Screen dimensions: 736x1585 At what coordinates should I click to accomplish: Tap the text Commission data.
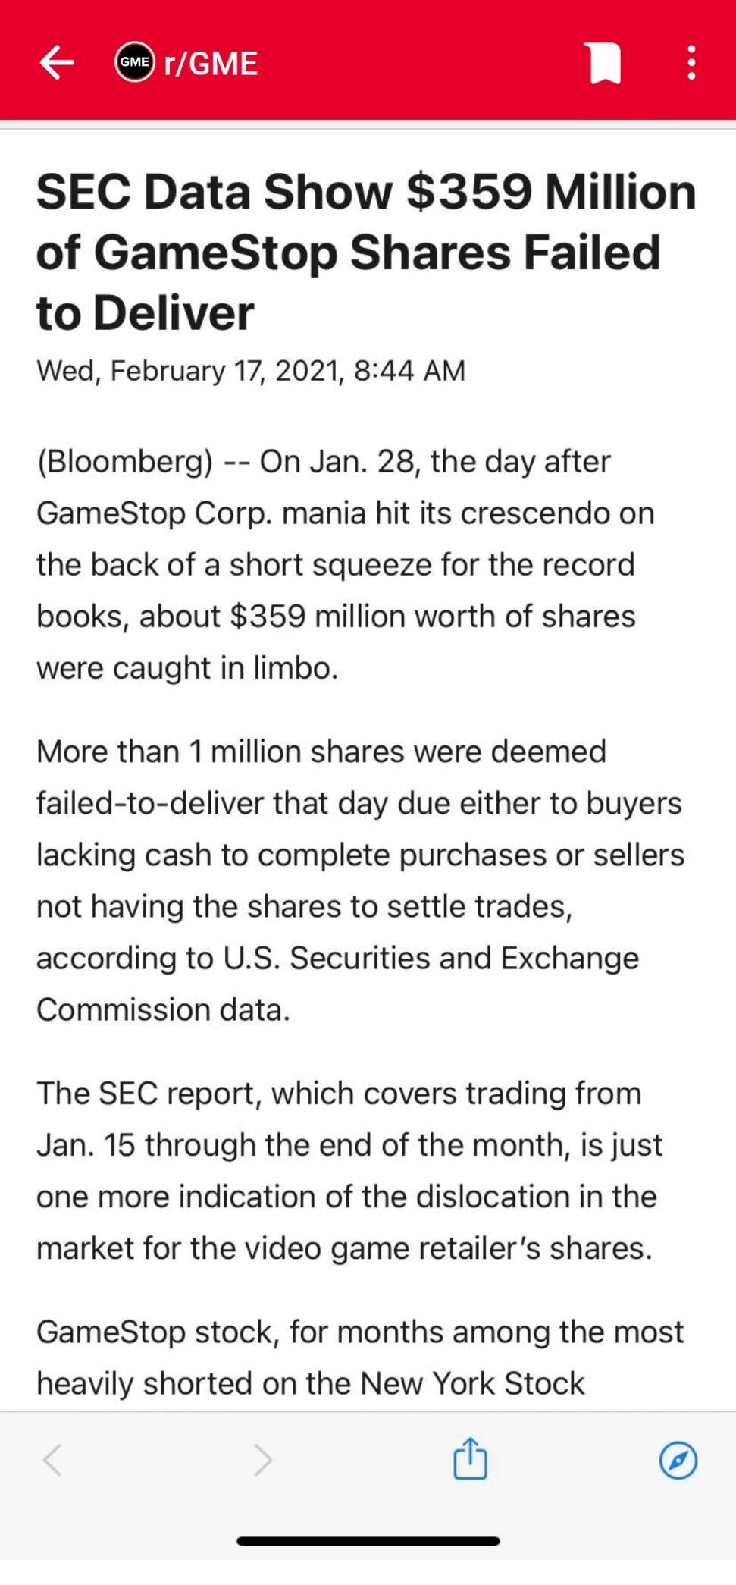point(164,1010)
